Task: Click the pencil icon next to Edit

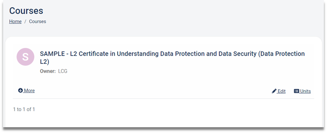Action: pyautogui.click(x=274, y=91)
